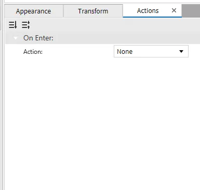The height and width of the screenshot is (190, 200).
Task: Click the On Enter section header text
Action: [38, 38]
